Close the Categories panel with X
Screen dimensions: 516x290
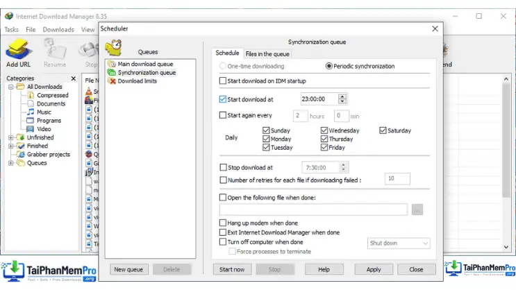(74, 78)
